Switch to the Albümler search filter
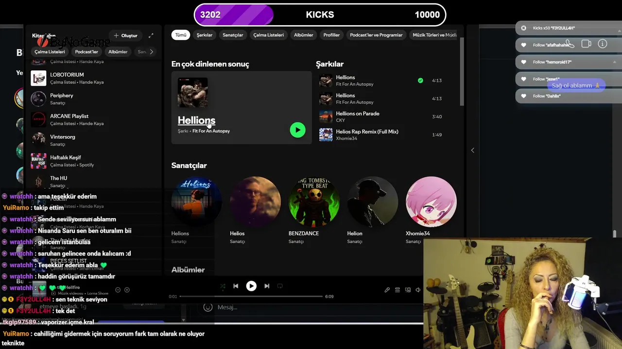The image size is (622, 349). click(304, 35)
